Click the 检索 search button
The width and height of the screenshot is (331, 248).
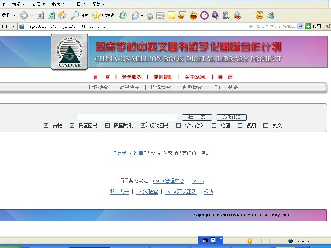tap(197, 117)
